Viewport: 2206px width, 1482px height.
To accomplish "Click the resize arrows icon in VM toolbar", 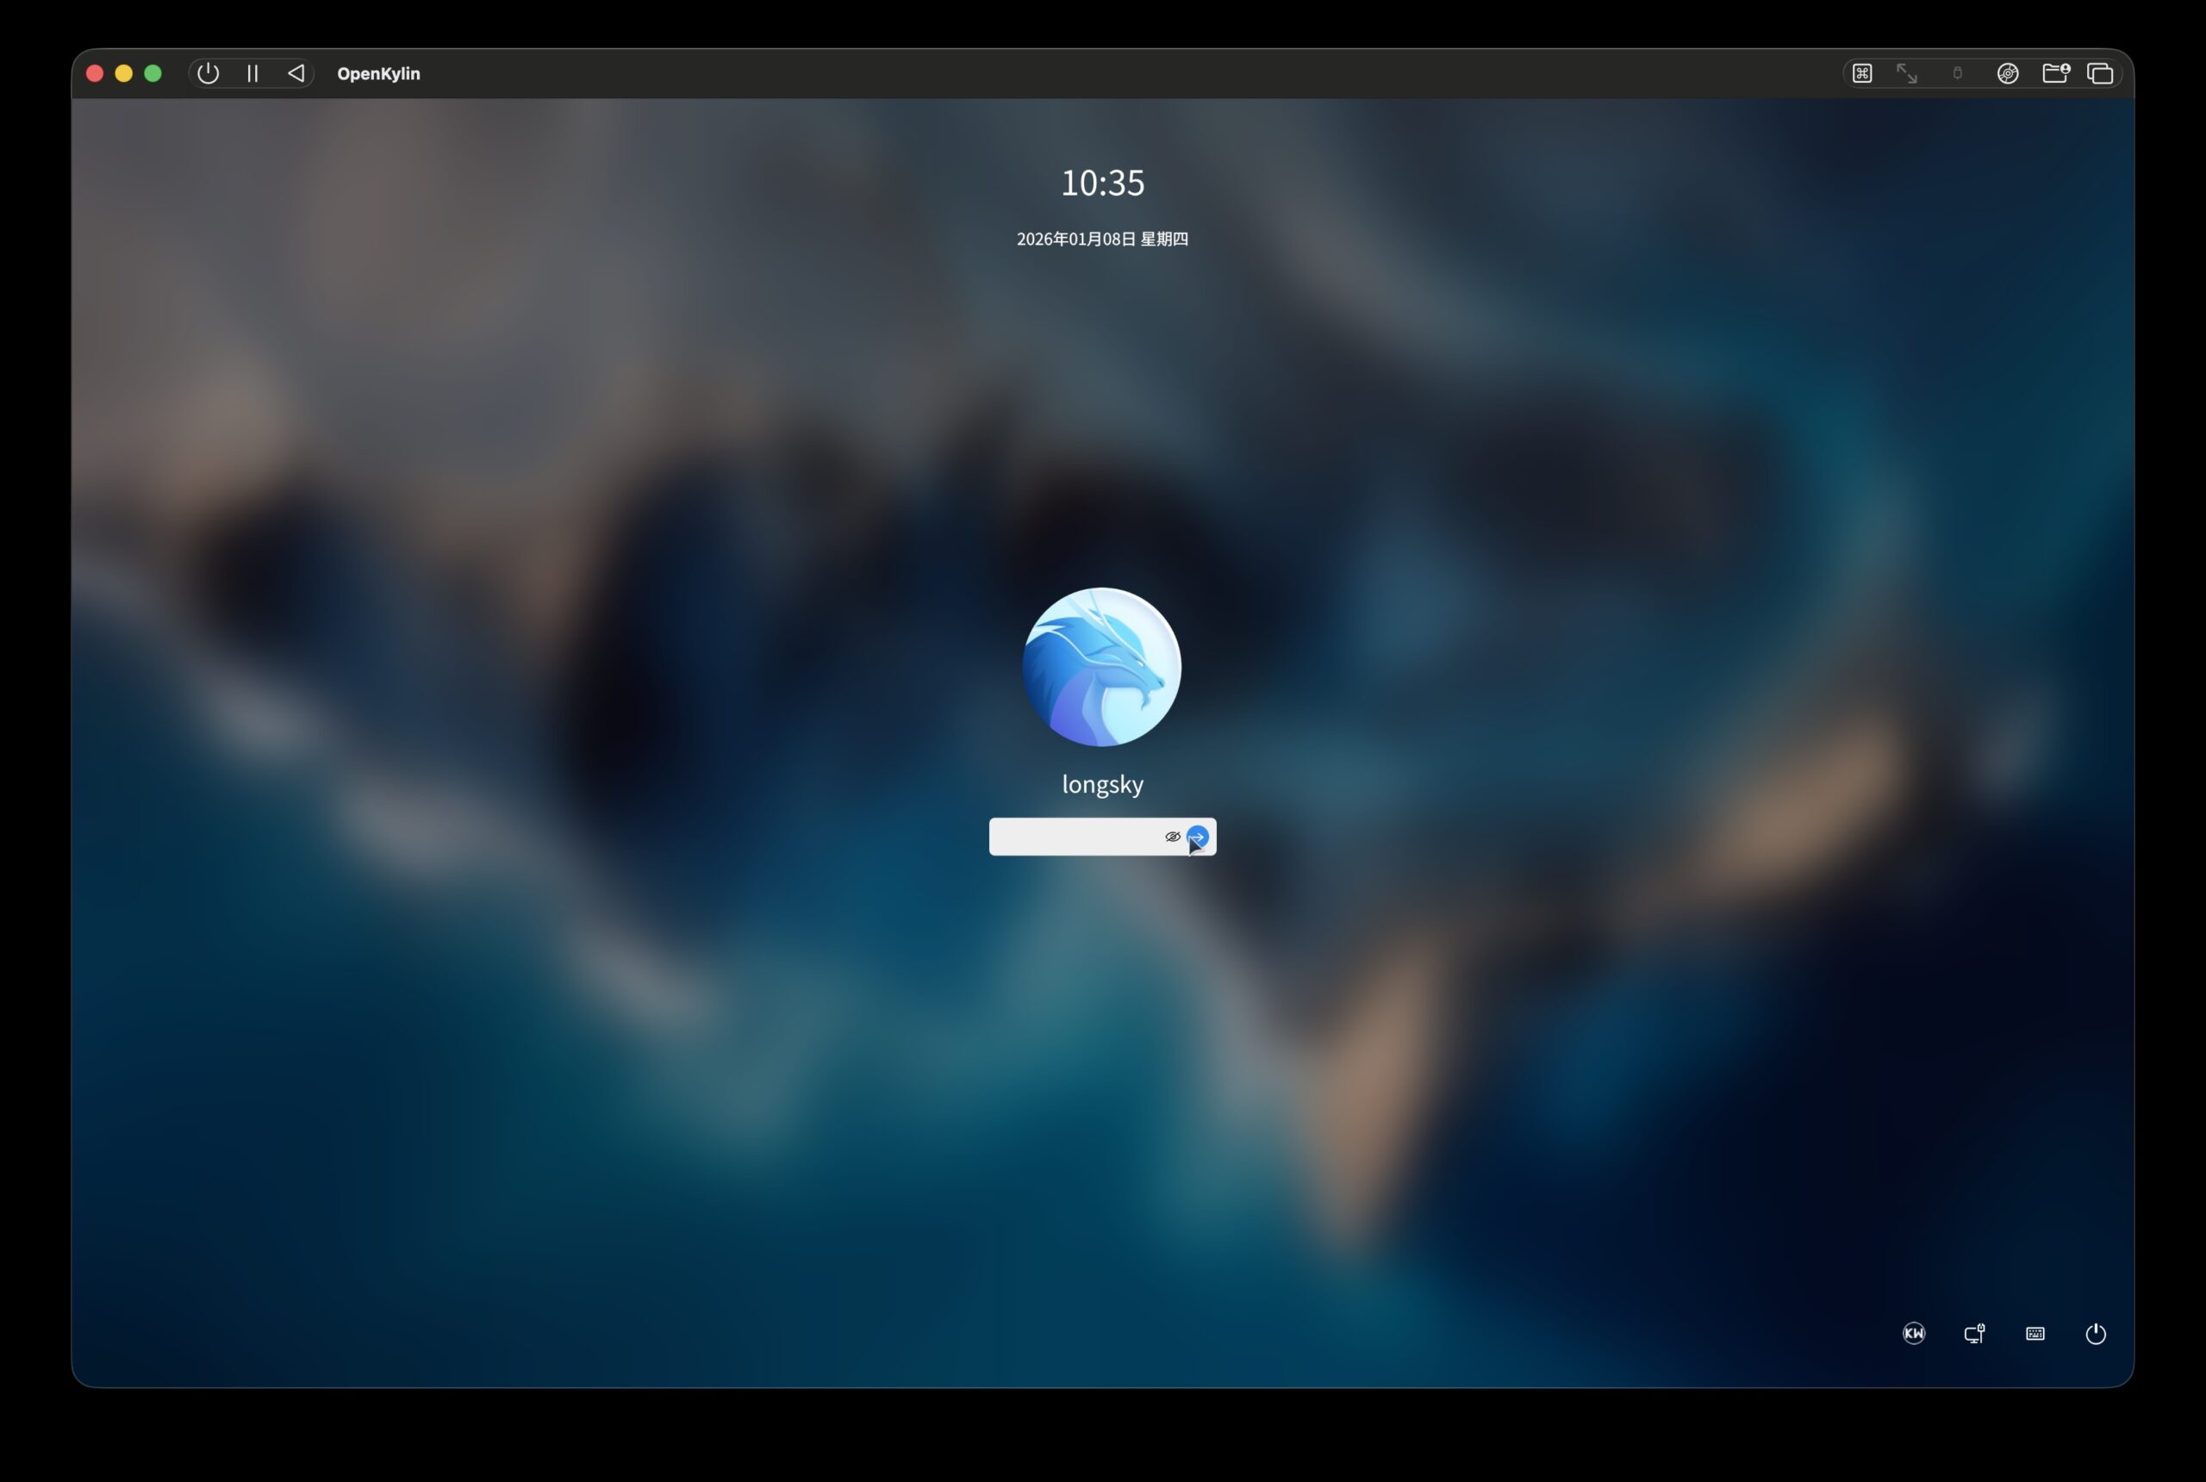I will point(1906,74).
